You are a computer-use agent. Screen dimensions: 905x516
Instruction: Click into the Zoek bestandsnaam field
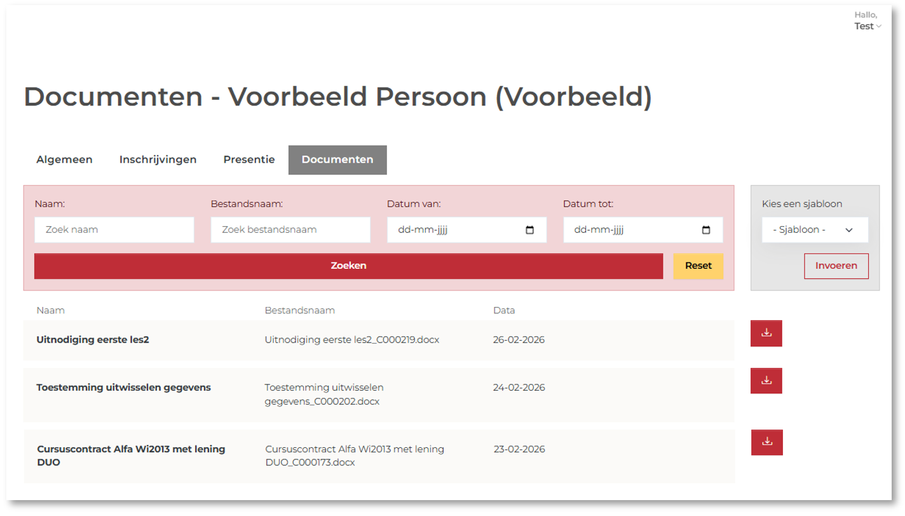coord(290,230)
